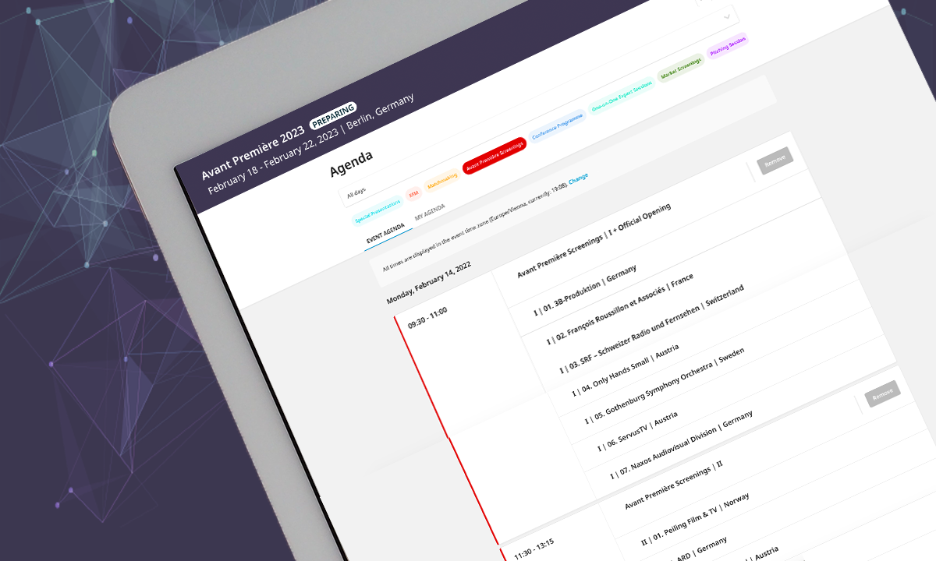Image resolution: width=936 pixels, height=561 pixels.
Task: Switch to the My Agenda tab
Action: coord(430,213)
